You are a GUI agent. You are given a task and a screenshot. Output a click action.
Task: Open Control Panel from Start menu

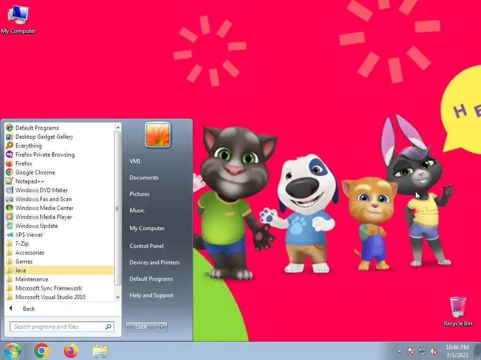tap(147, 246)
